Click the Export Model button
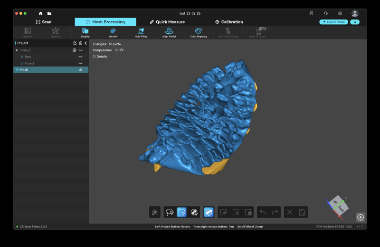380x247 pixels. [334, 22]
